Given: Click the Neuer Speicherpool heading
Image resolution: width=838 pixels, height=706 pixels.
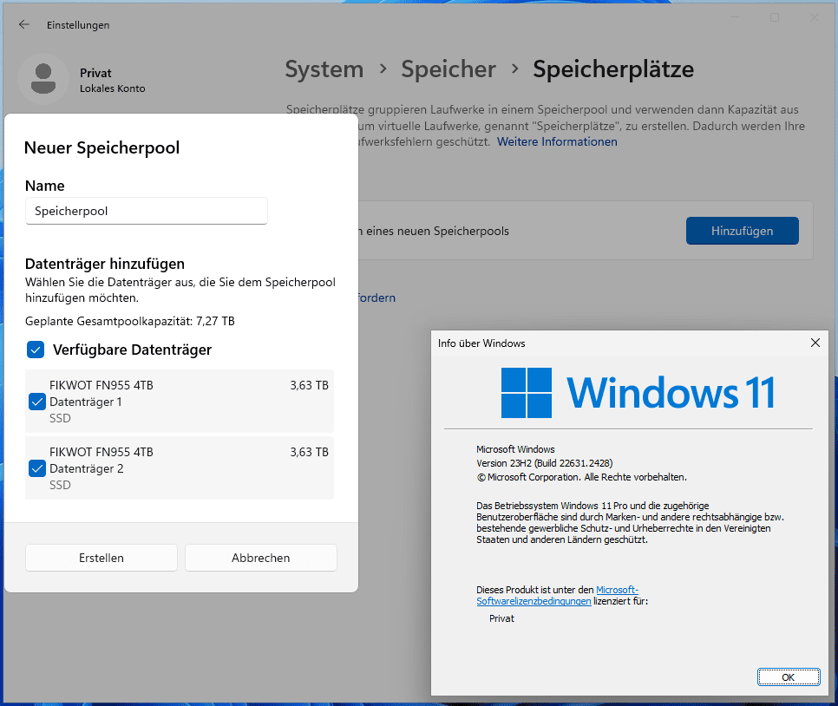Looking at the screenshot, I should 102,148.
